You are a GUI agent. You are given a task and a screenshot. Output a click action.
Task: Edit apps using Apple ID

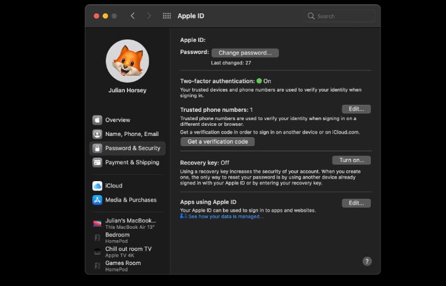point(356,203)
